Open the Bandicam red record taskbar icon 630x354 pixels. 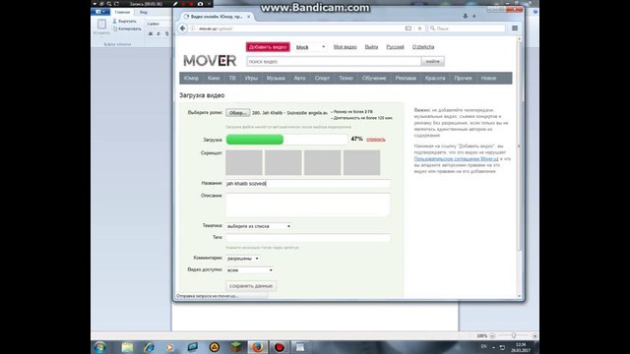click(x=280, y=347)
